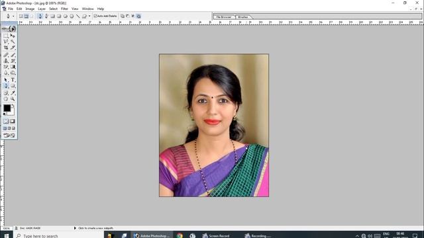This screenshot has width=424, height=238.
Task: Select the History Brush tool
Action: tap(13, 61)
